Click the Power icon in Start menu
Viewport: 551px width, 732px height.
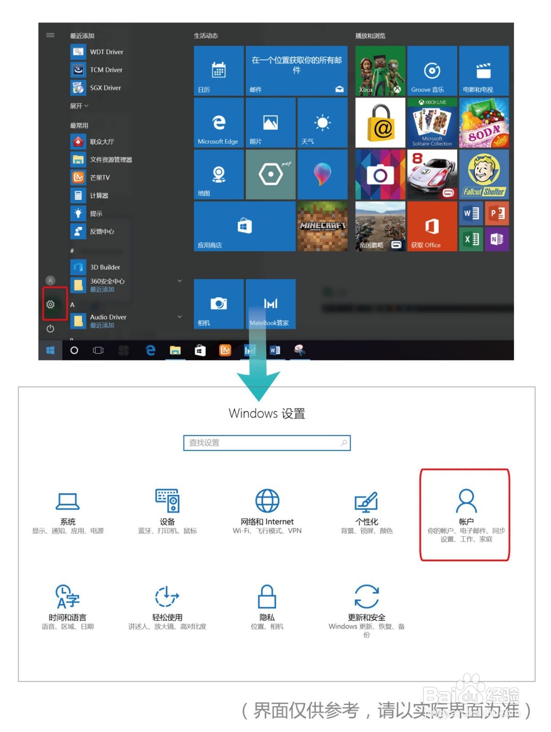tap(50, 328)
